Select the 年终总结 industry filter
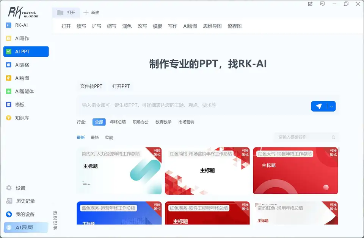Image resolution: width=364 pixels, height=238 pixels. [x=118, y=122]
